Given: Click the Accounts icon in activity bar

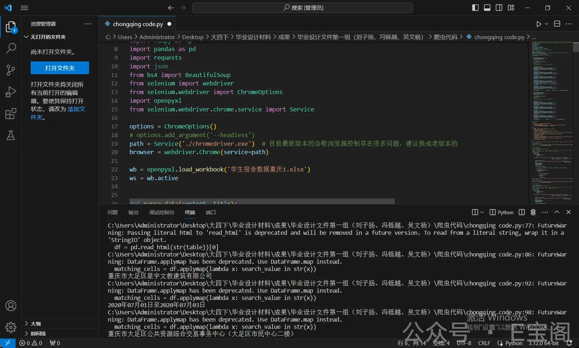Looking at the screenshot, I should 11,306.
